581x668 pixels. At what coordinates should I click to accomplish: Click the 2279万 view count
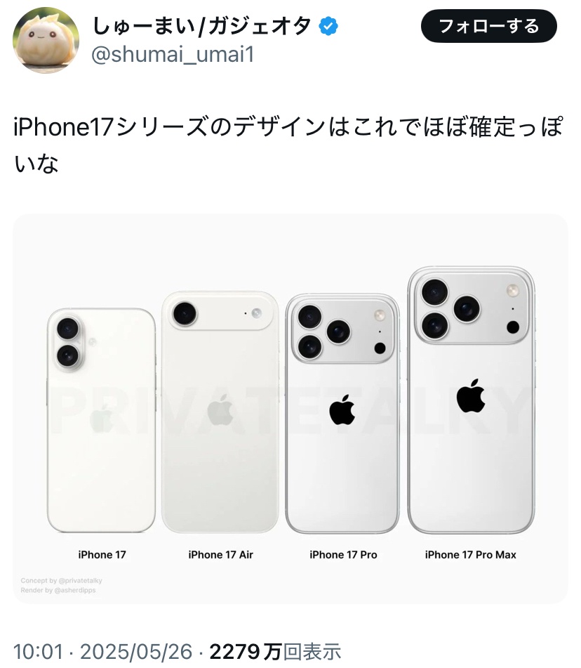(246, 652)
